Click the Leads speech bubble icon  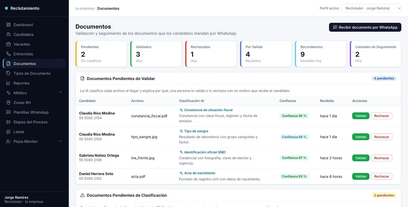pos(8,132)
